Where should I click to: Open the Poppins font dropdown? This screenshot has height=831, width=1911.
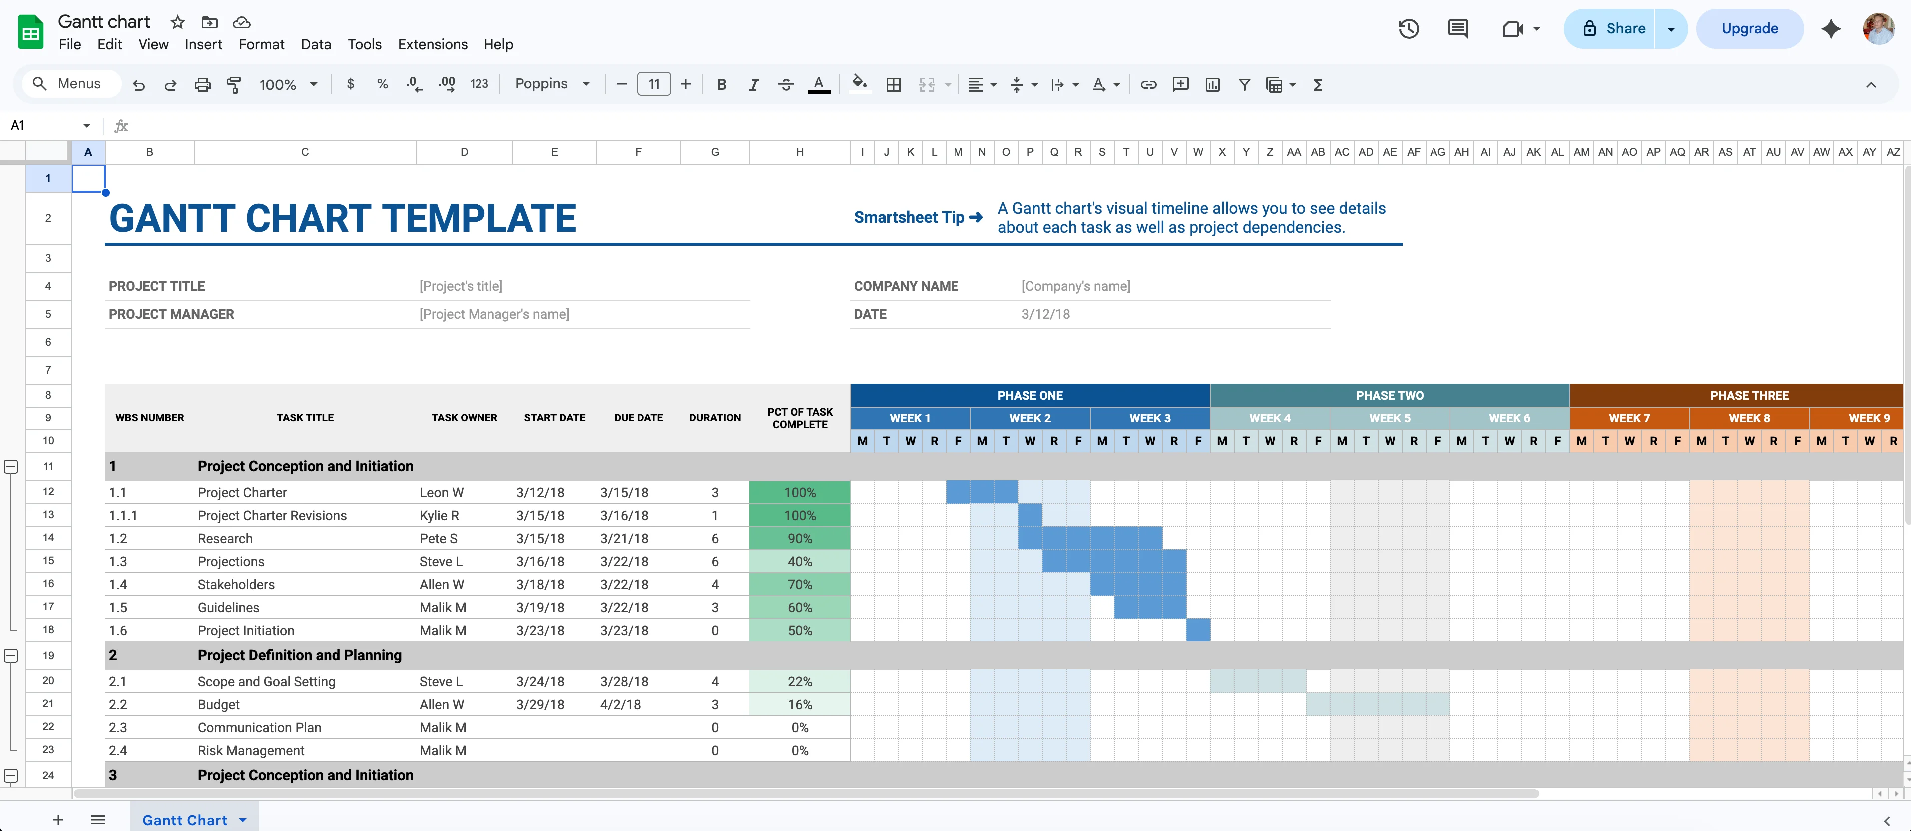point(553,84)
